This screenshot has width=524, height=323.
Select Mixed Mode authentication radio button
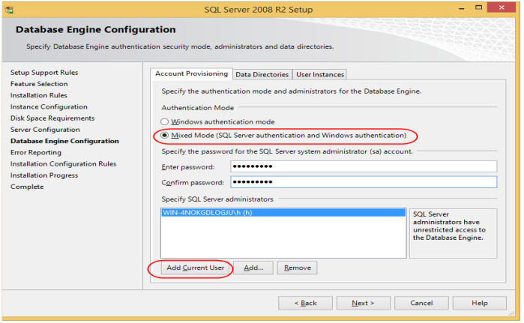point(164,136)
